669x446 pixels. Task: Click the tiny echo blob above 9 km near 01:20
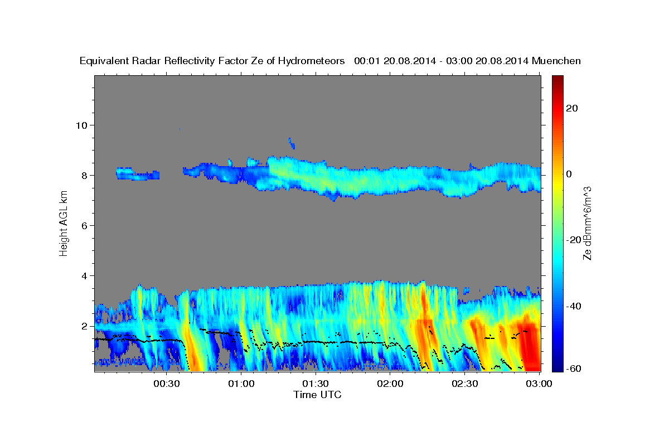(x=291, y=144)
